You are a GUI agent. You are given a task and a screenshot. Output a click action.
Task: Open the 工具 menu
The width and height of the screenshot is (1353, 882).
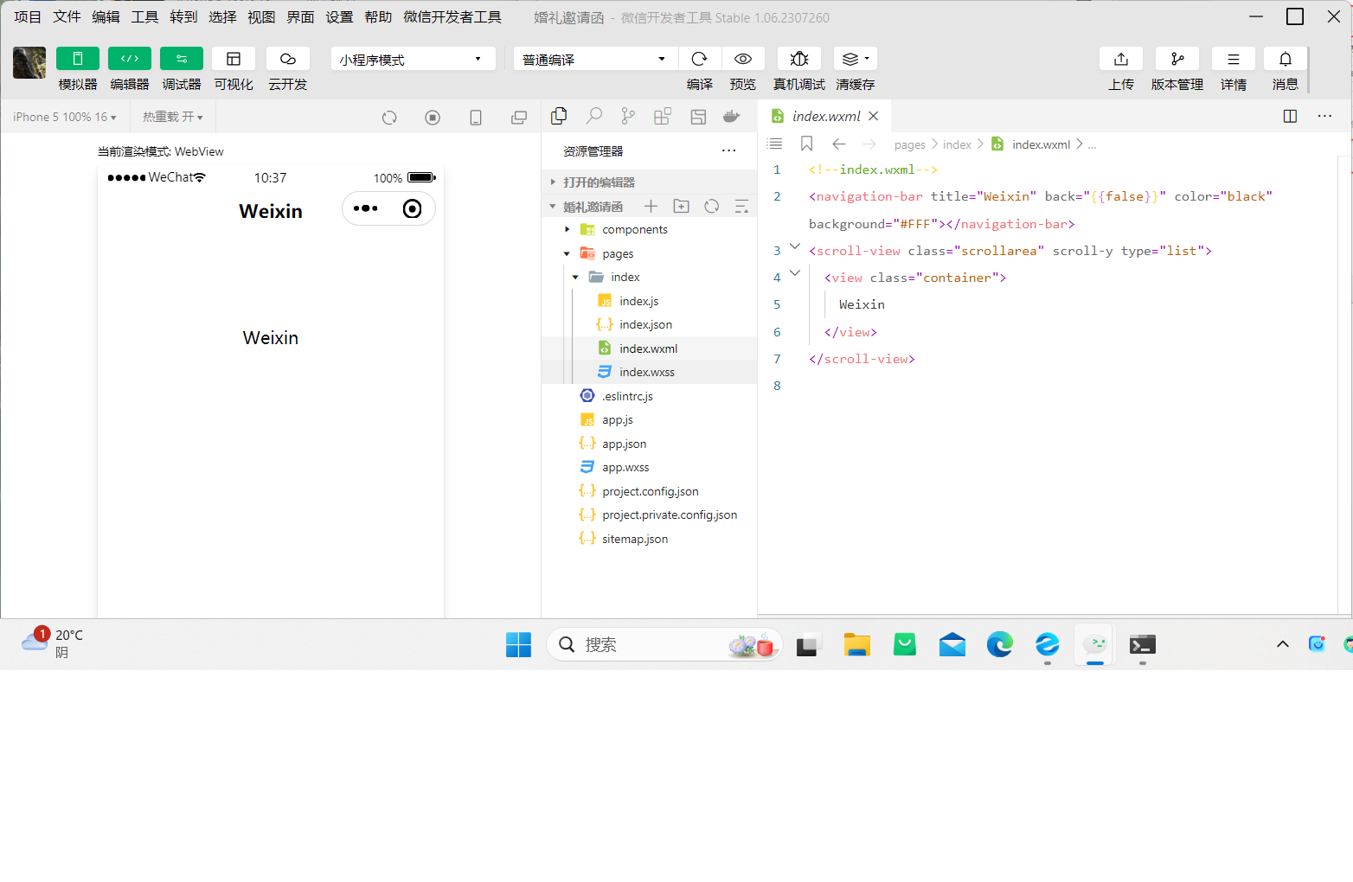click(x=144, y=16)
